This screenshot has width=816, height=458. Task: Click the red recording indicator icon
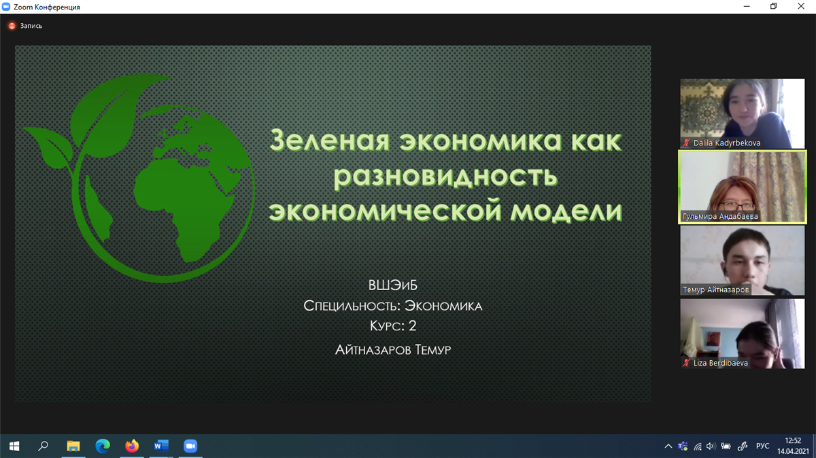[x=12, y=26]
